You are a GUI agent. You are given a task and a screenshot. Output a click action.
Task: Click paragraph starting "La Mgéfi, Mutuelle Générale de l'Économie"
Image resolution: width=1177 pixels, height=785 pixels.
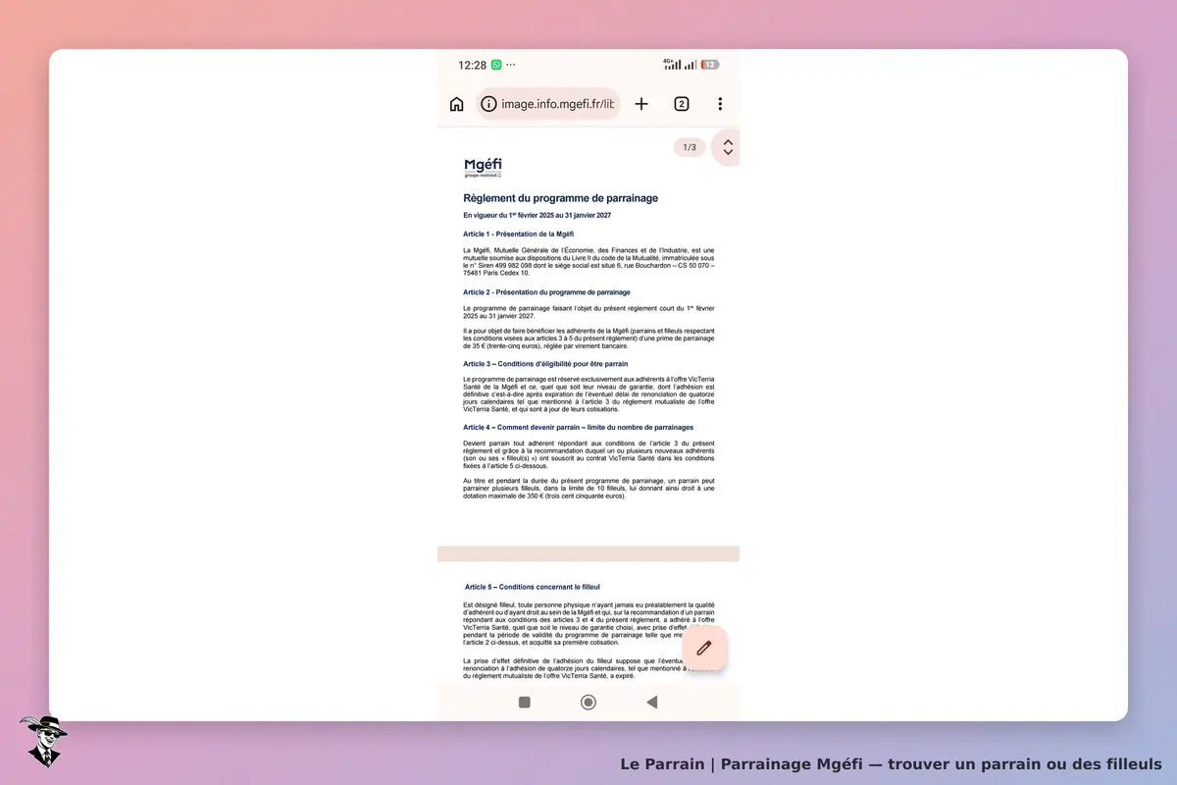pyautogui.click(x=588, y=262)
